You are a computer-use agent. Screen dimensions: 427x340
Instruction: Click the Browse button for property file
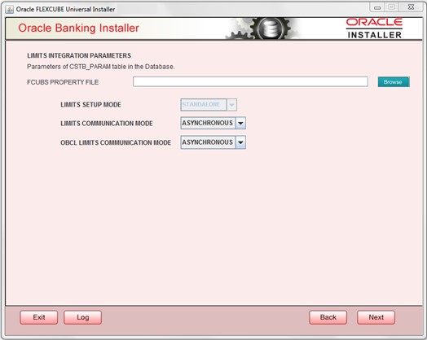click(x=394, y=82)
